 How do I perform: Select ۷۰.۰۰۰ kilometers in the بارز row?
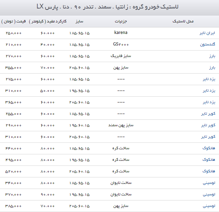48,68
